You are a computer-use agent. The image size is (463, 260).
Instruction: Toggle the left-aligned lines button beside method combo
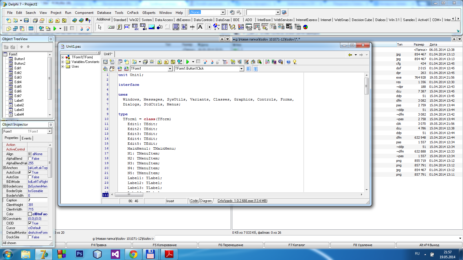click(x=249, y=69)
